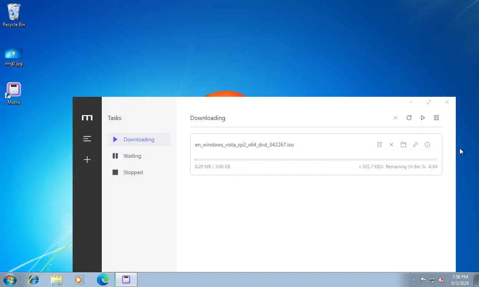Pause all tasks from header toolbar
This screenshot has width=479, height=287.
[x=436, y=118]
